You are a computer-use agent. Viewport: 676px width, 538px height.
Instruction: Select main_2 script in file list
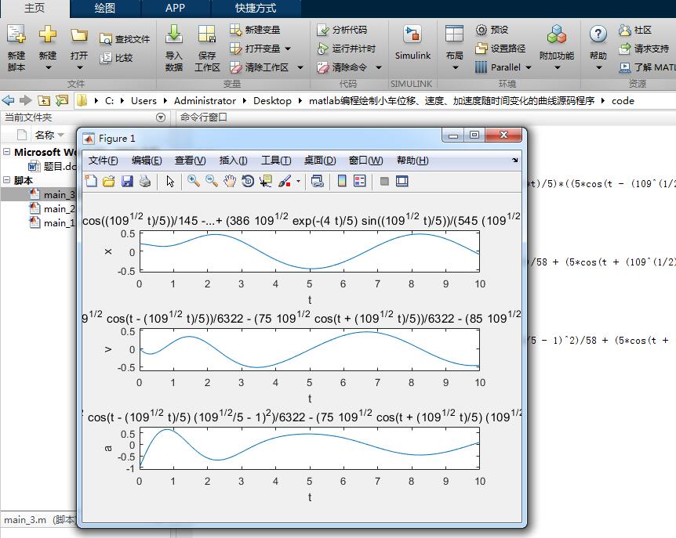(53, 209)
